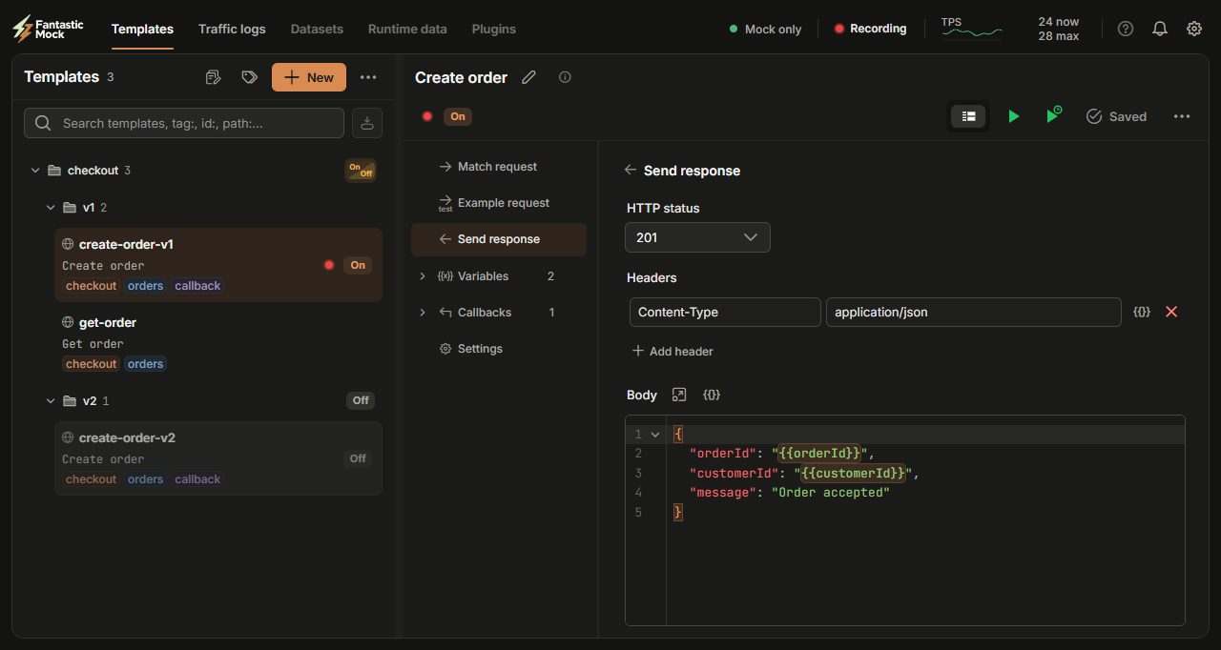Click the globe icon of get-order
The image size is (1221, 650).
[x=68, y=323]
